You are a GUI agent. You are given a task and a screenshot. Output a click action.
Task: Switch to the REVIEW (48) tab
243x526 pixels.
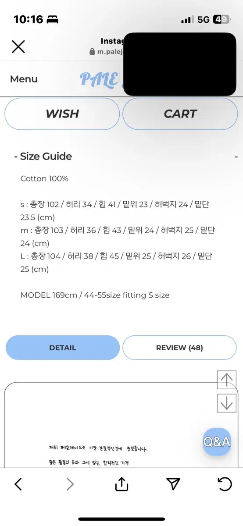[x=179, y=348]
